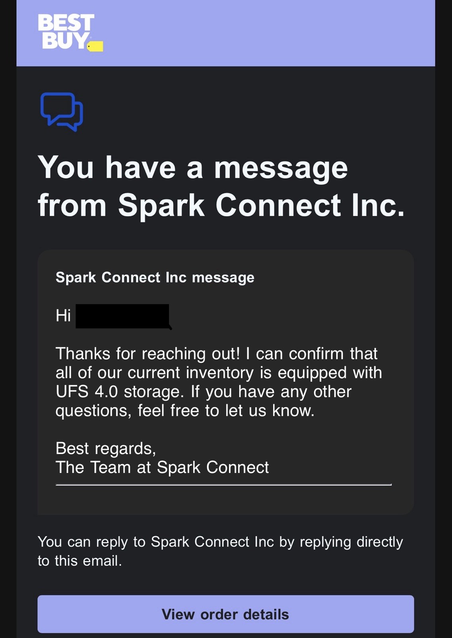
Task: Click the yellow price tag on logo
Action: click(95, 46)
